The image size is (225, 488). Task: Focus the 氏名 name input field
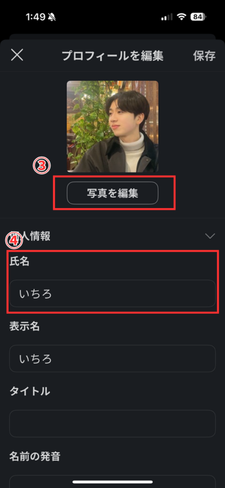click(112, 294)
